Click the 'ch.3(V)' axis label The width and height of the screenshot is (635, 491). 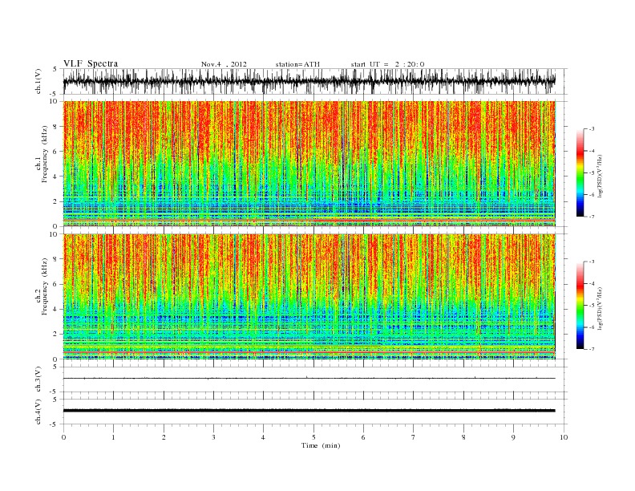[38, 379]
